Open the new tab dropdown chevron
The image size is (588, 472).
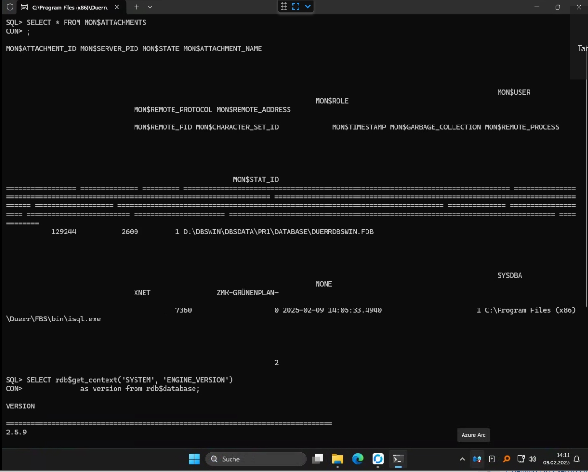149,7
